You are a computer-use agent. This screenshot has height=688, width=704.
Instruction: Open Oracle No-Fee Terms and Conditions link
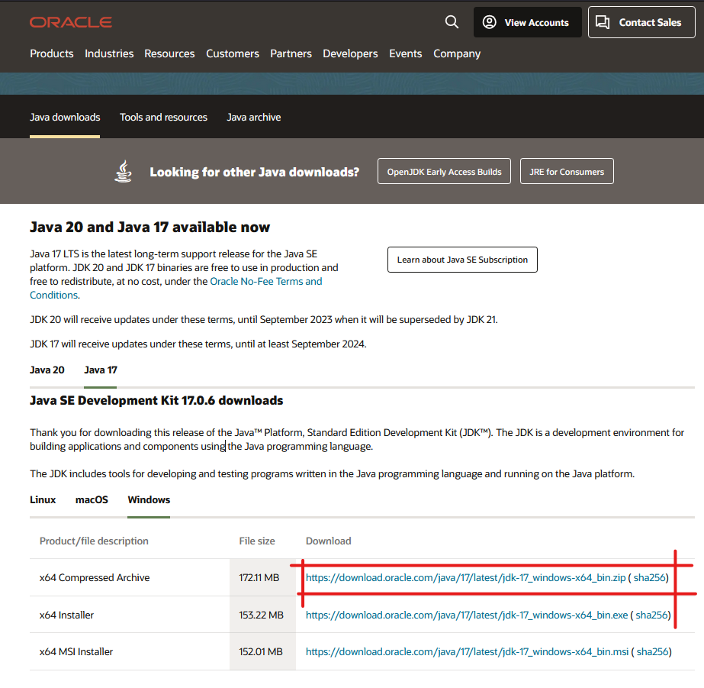click(265, 281)
